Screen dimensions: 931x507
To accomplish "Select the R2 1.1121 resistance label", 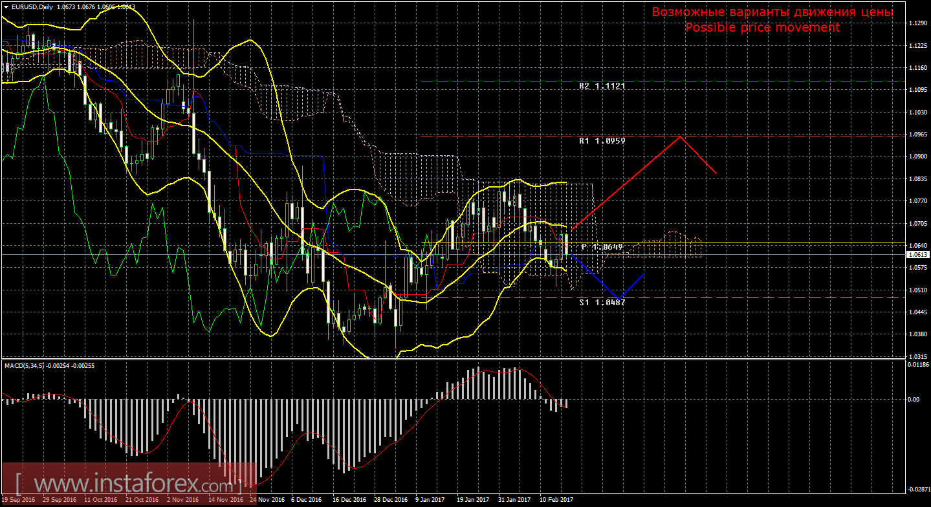I will (602, 85).
